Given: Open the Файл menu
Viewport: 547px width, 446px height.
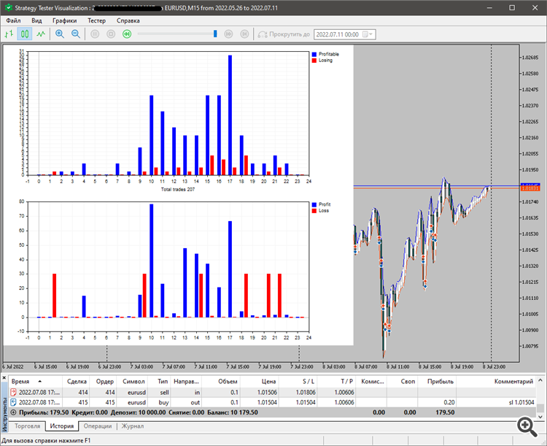Looking at the screenshot, I should pyautogui.click(x=13, y=20).
